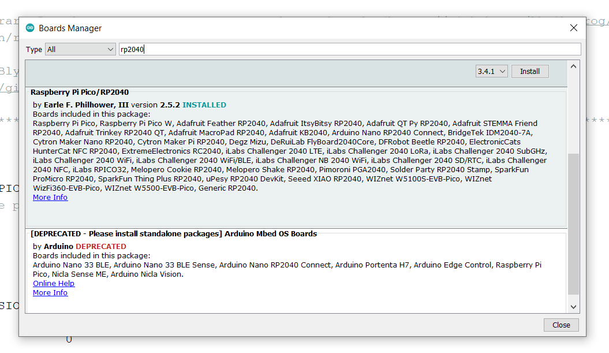Click the Boards Manager window title text
The image size is (609, 353).
click(x=70, y=28)
